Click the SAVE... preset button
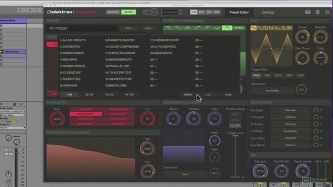Viewport: 333px width, 187px height. coord(129,28)
